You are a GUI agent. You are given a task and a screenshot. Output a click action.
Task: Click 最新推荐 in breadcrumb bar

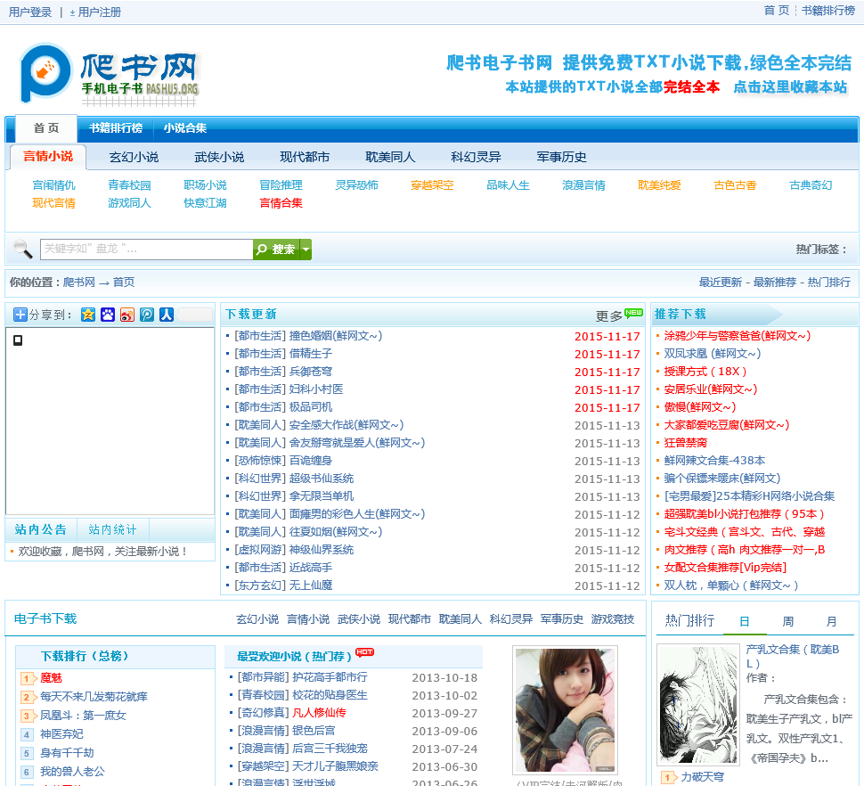pyautogui.click(x=774, y=282)
